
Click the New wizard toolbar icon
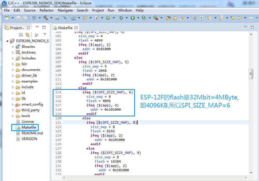click(7, 18)
